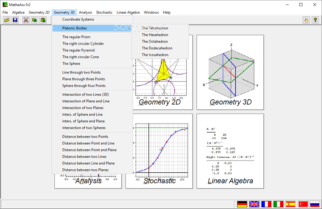Open the Windows menu

(151, 12)
